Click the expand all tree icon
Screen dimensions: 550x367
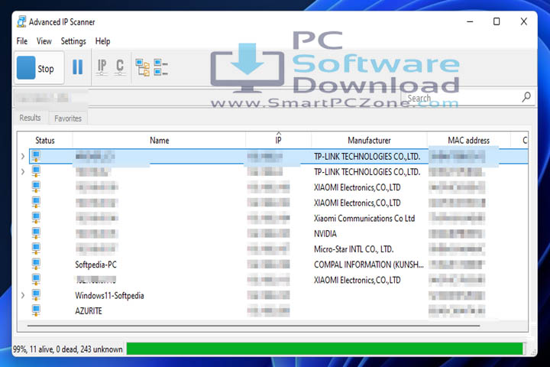click(142, 67)
